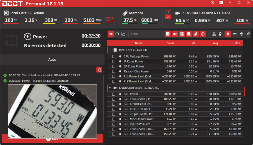Click into the Filter input field
The width and height of the screenshot is (253, 145).
click(x=145, y=34)
